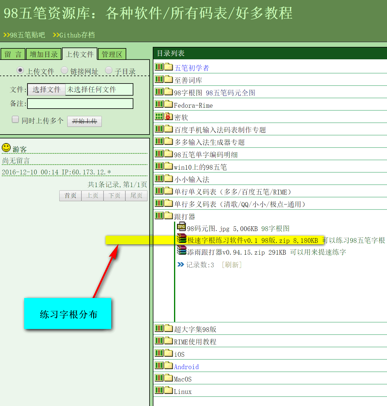Go to 首页 of the message list
387x406 pixels.
coord(70,196)
